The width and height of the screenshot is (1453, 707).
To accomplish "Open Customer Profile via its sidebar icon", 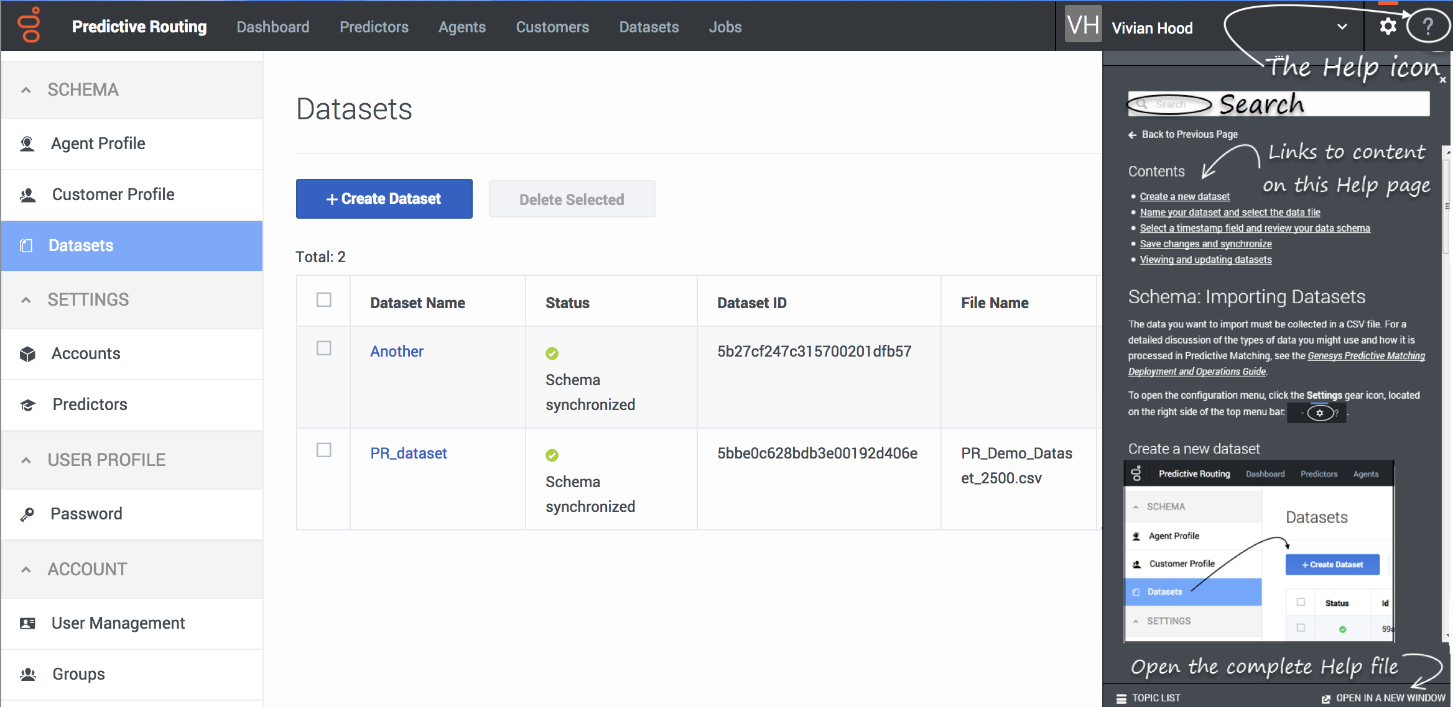I will tap(27, 194).
